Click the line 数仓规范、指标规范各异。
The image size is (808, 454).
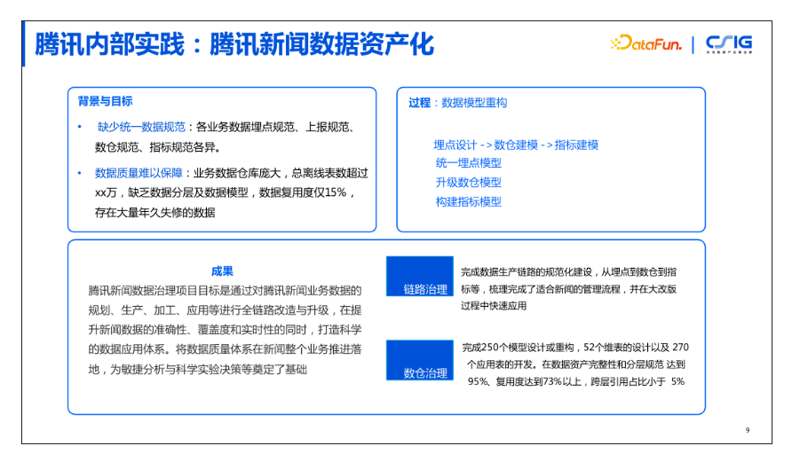(x=159, y=147)
